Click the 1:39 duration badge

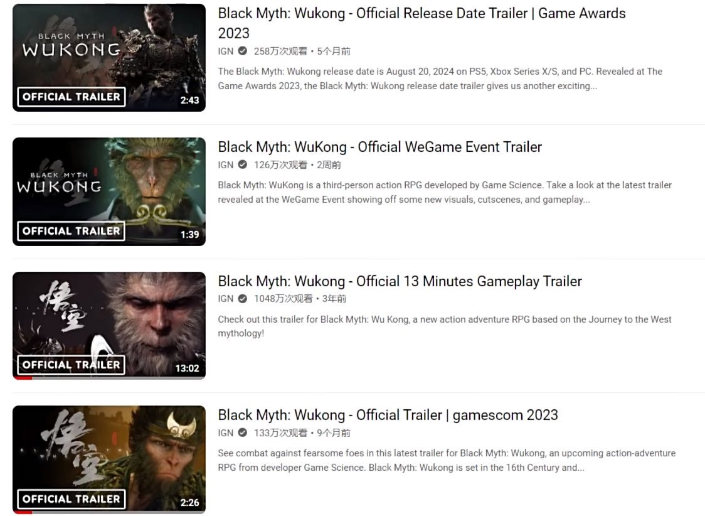pos(190,234)
